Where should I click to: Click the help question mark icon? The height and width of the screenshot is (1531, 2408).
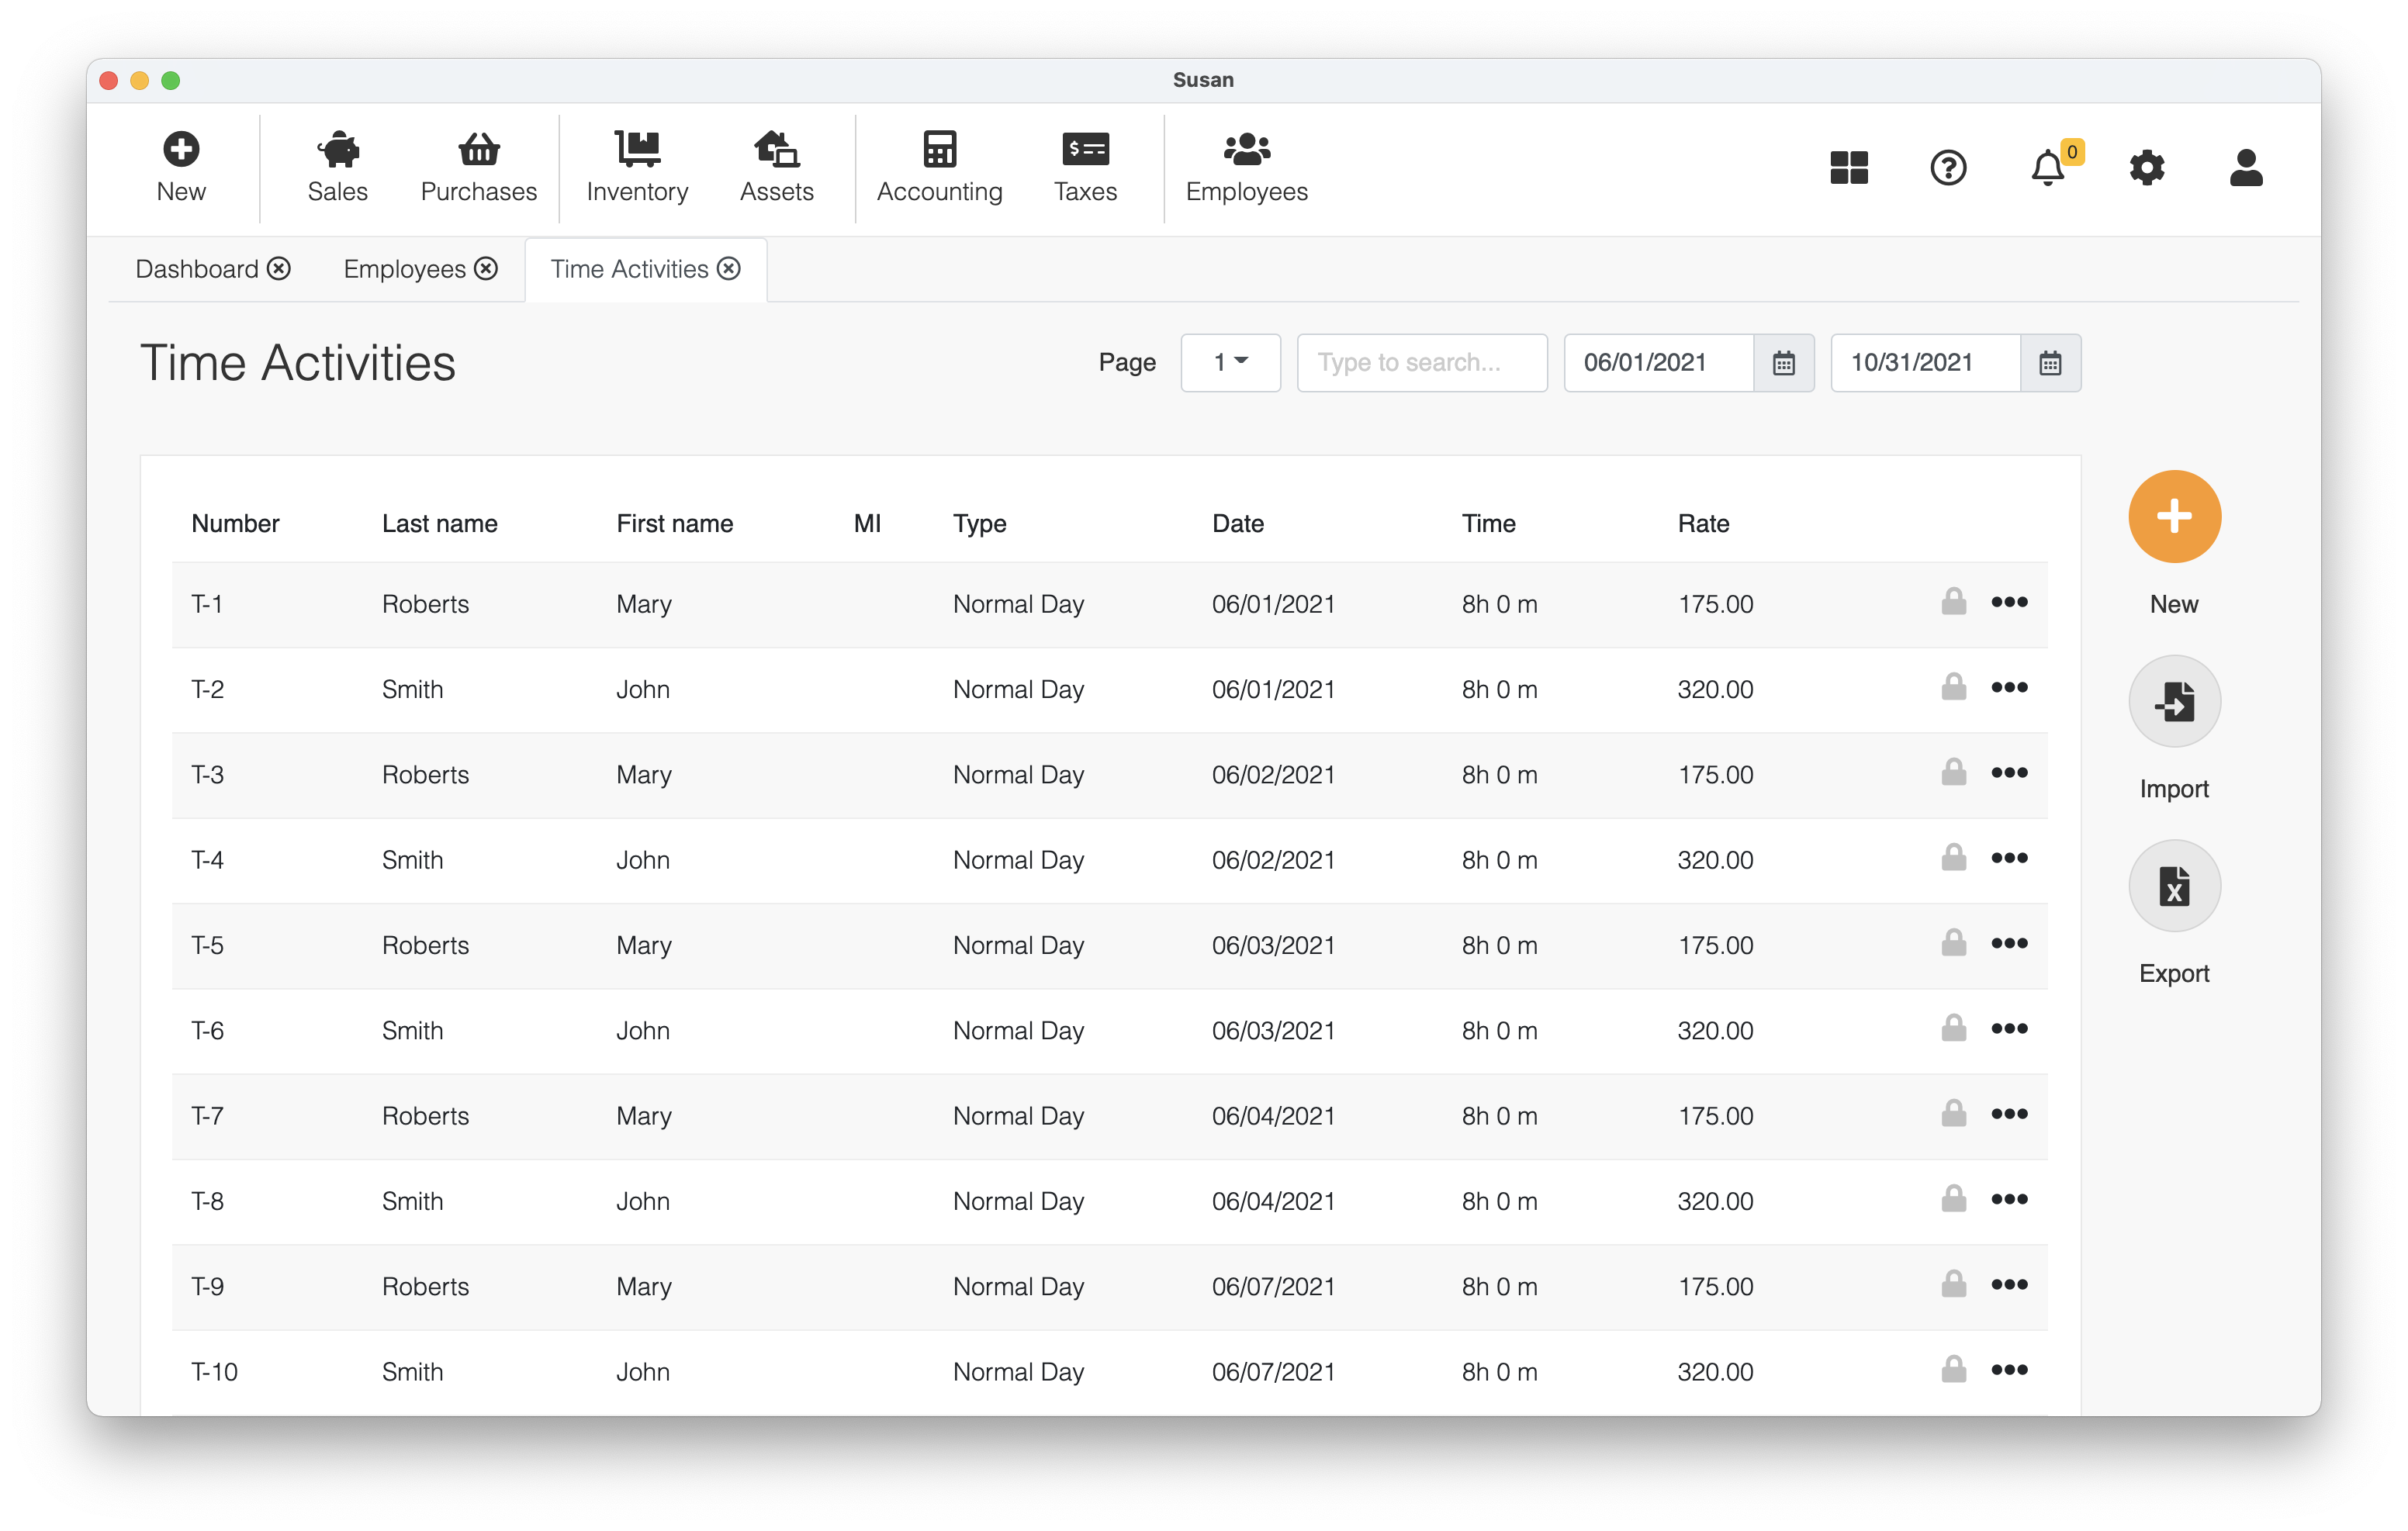[x=1948, y=167]
